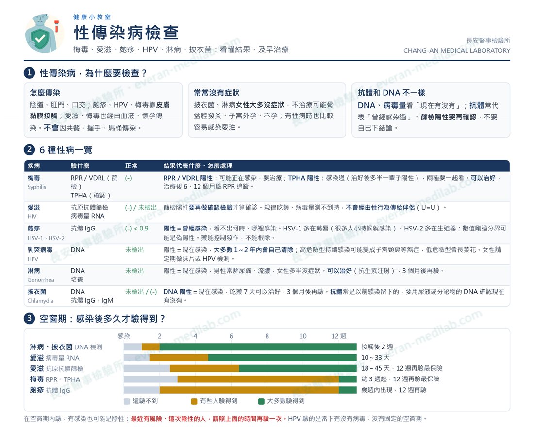Click the Gonorrhea English label
This screenshot has height=427, width=534.
coord(41,280)
